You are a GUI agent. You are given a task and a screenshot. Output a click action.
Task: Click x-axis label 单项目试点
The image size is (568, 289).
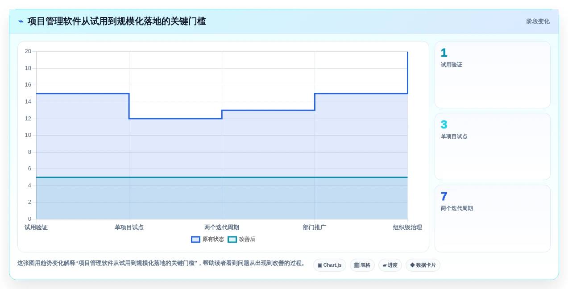click(x=129, y=227)
